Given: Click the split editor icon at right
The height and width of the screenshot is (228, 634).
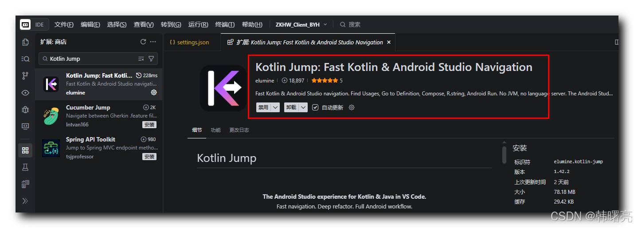Looking at the screenshot, I should tap(617, 42).
